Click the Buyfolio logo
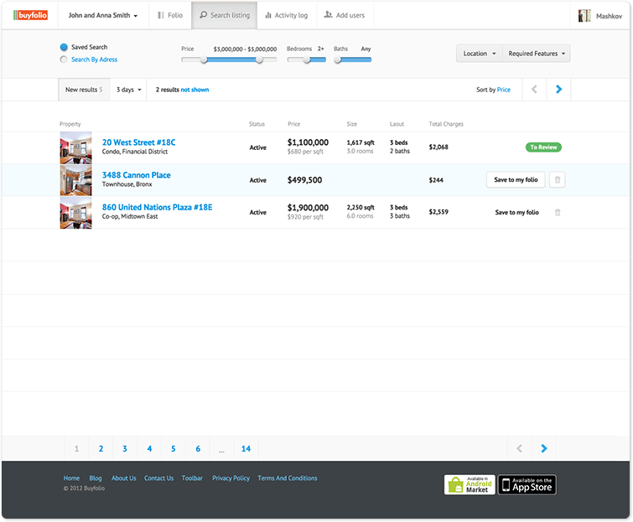 coord(30,15)
